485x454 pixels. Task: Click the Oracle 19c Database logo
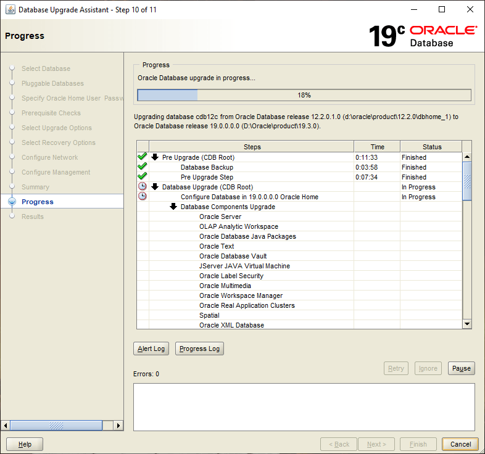423,36
